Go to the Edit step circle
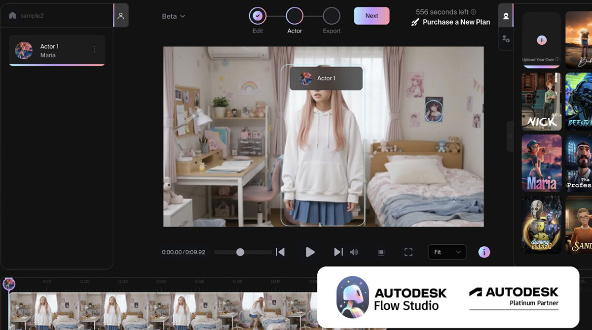592x330 pixels. point(258,16)
